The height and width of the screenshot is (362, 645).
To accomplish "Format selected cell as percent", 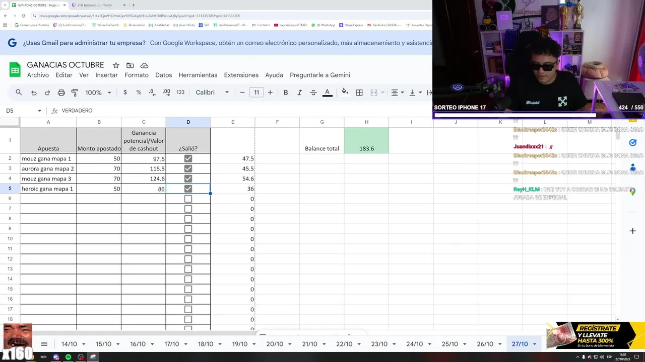I will click(139, 93).
